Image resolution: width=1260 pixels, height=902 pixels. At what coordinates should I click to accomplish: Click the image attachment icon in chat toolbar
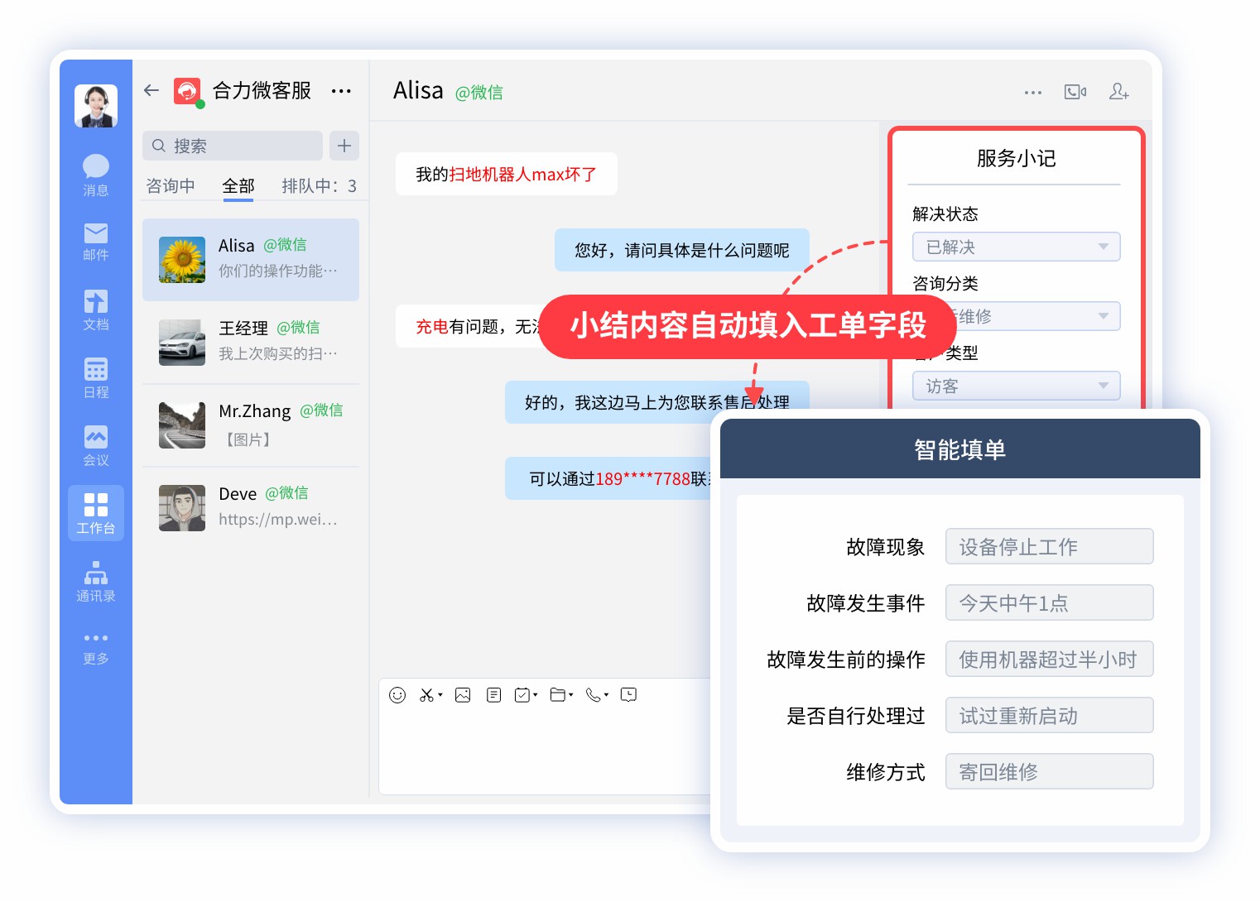point(462,694)
